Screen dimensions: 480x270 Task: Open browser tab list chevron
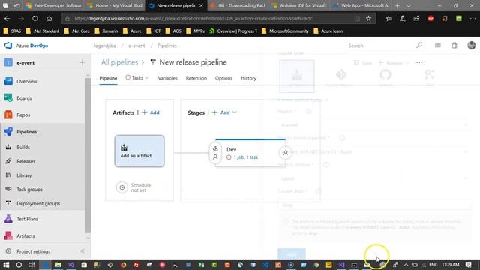click(408, 5)
